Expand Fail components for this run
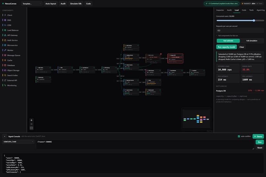Screen dimensions: 266x177 point(228,36)
